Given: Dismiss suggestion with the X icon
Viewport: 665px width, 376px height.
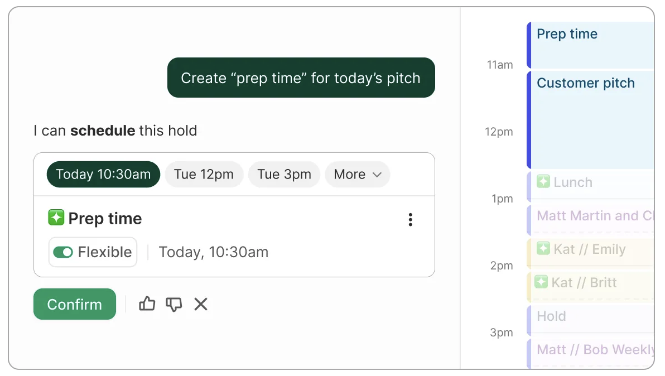Looking at the screenshot, I should [201, 304].
